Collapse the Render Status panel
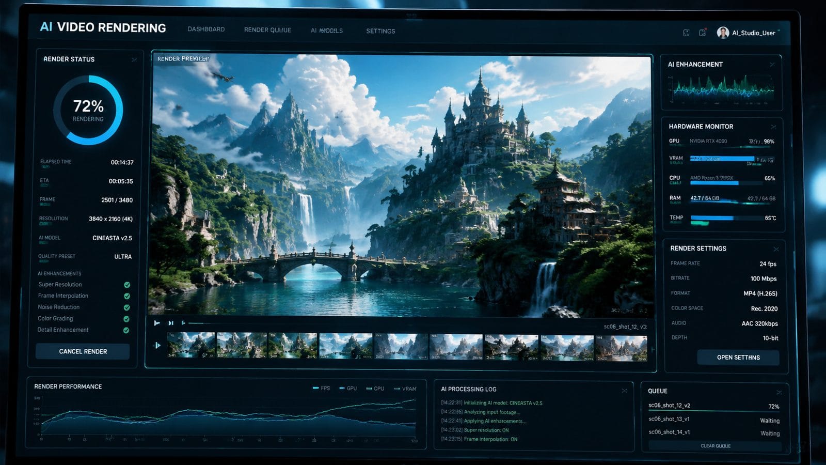826x465 pixels. 134,60
